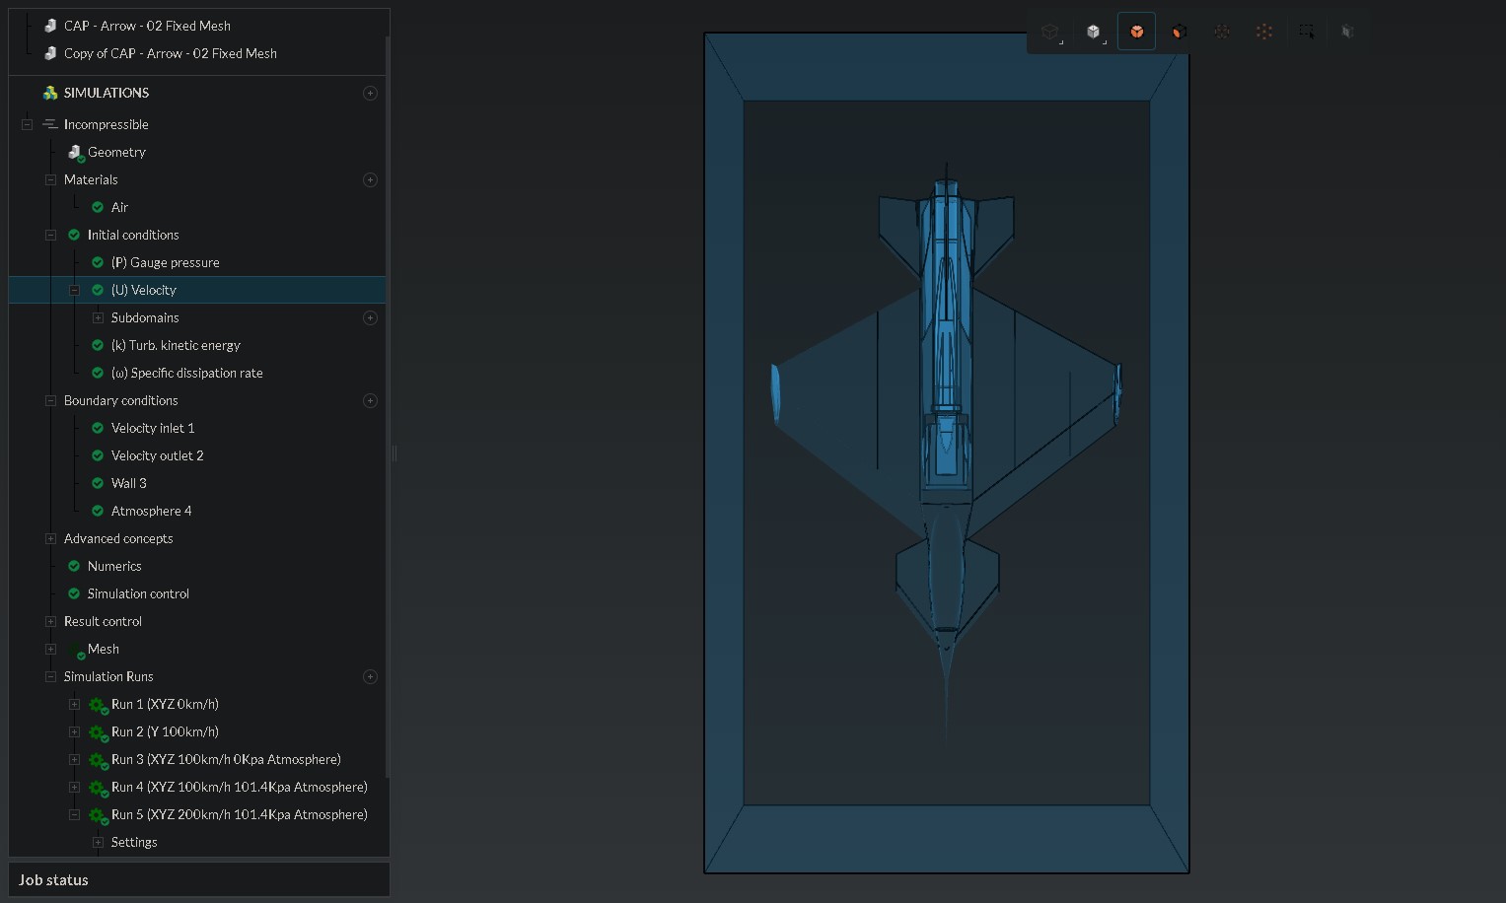
Task: Create a new simulation run with plus
Action: [370, 676]
